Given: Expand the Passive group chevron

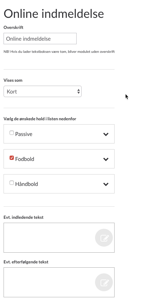Looking at the screenshot, I should tap(106, 134).
